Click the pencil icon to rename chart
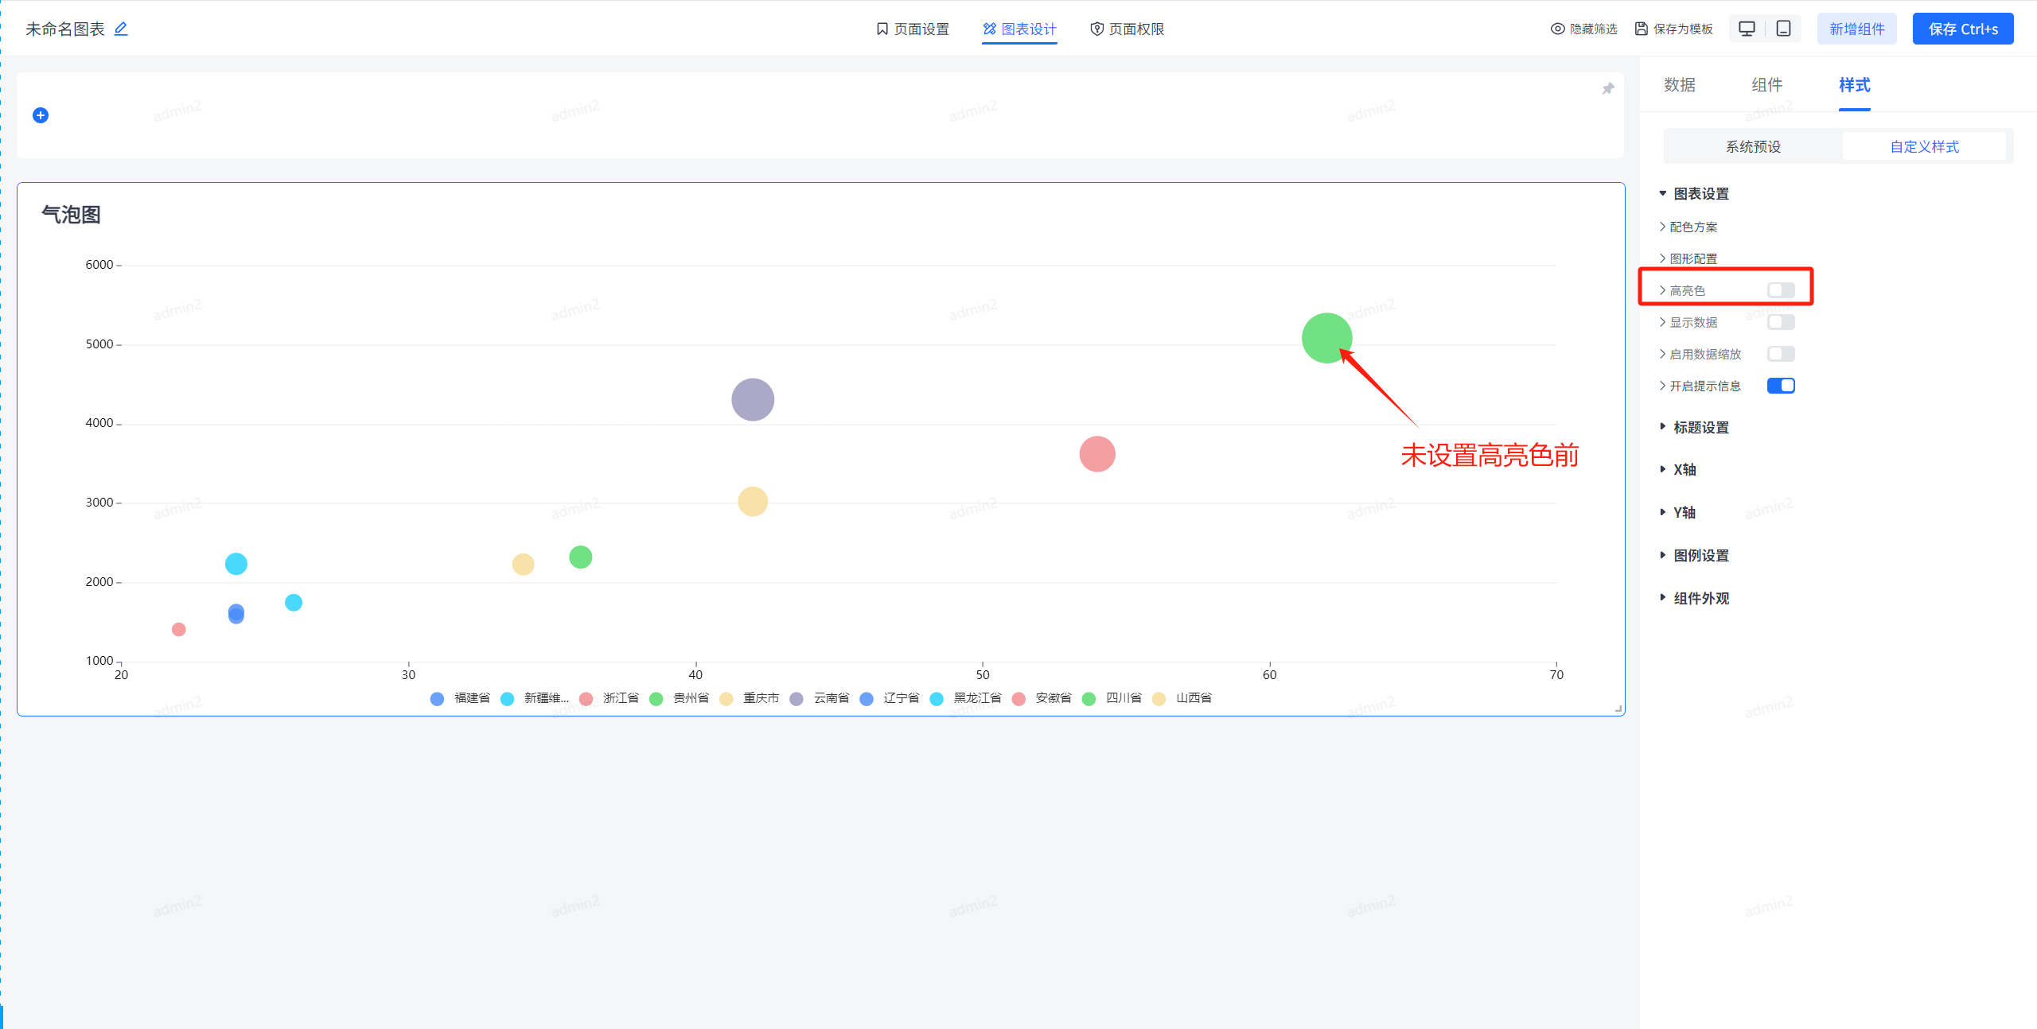Image resolution: width=2037 pixels, height=1029 pixels. tap(121, 29)
